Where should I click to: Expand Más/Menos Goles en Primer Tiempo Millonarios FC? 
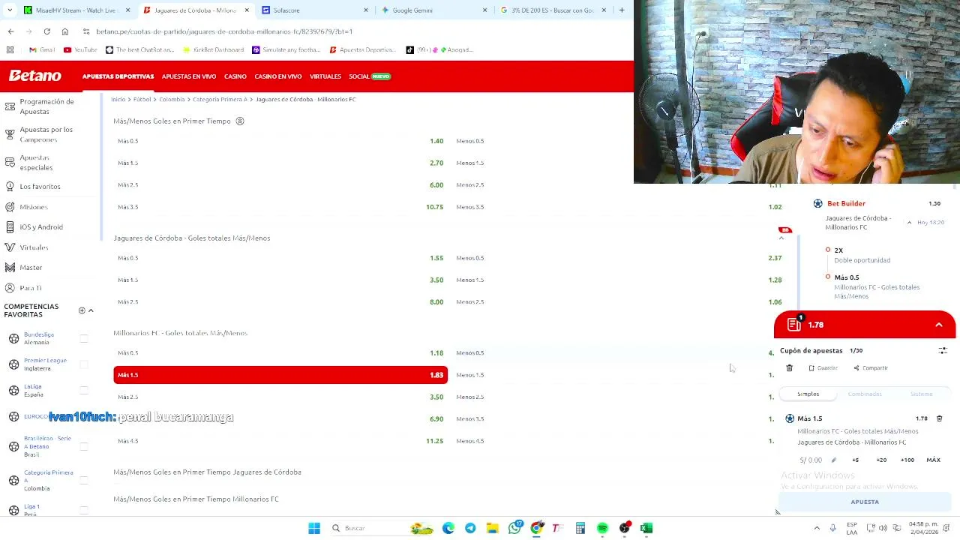[x=196, y=499]
